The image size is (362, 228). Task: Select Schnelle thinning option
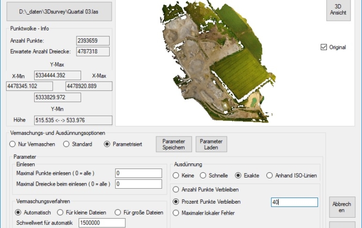[x=204, y=175]
